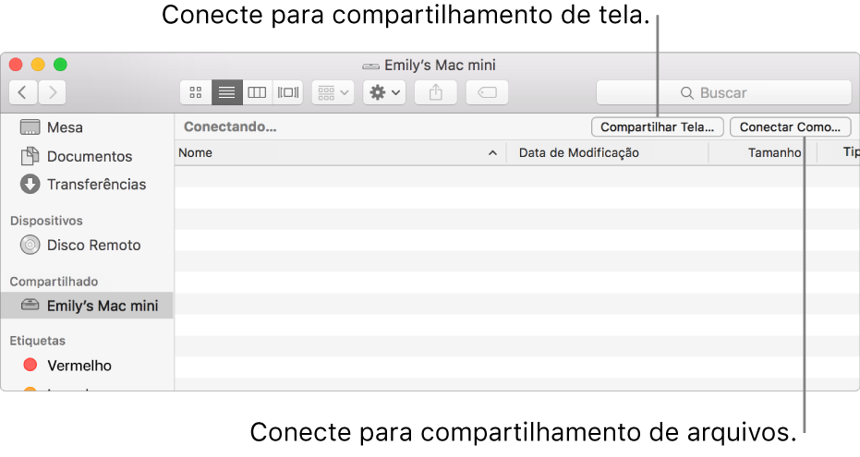Click the Dispositivos section heading
This screenshot has width=860, height=457.
tap(46, 221)
